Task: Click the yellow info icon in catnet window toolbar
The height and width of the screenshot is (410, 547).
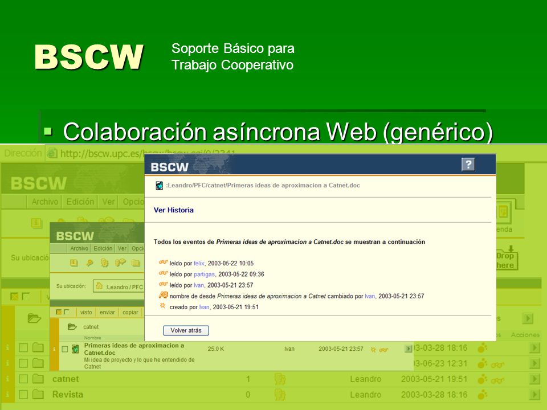Action: point(74,263)
